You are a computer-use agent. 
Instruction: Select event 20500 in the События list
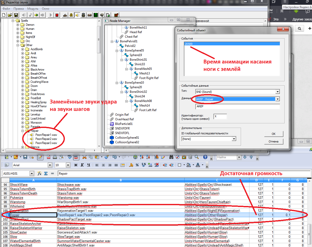232,44
